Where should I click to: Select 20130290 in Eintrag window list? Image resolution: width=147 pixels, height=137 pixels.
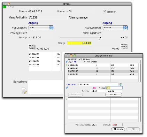coord(45,64)
